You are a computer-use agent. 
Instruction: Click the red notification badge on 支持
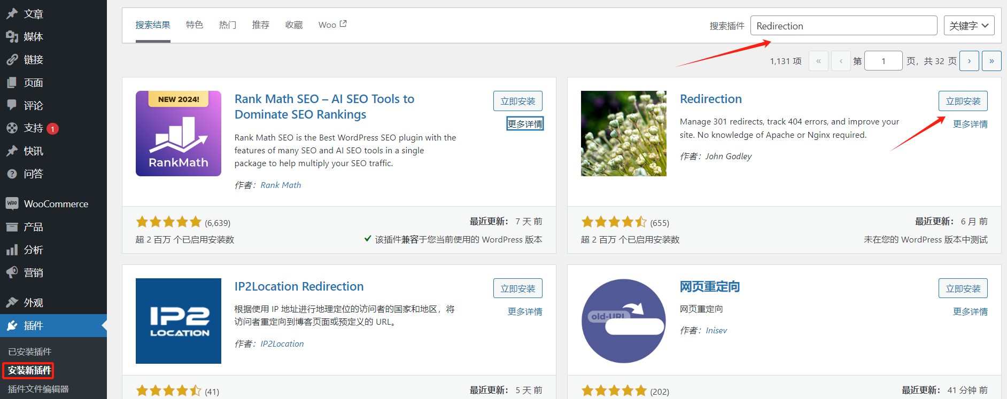[x=52, y=129]
